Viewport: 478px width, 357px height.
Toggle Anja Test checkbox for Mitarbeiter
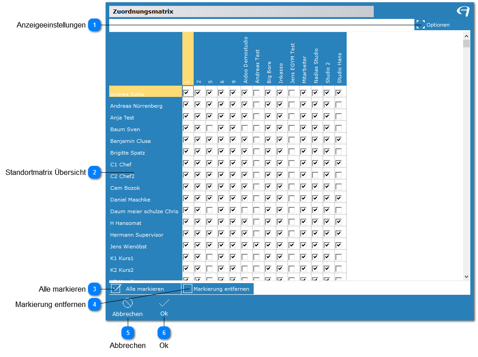click(x=303, y=116)
